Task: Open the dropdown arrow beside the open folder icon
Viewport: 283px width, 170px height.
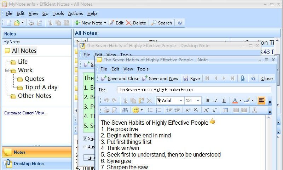Action: (23, 23)
